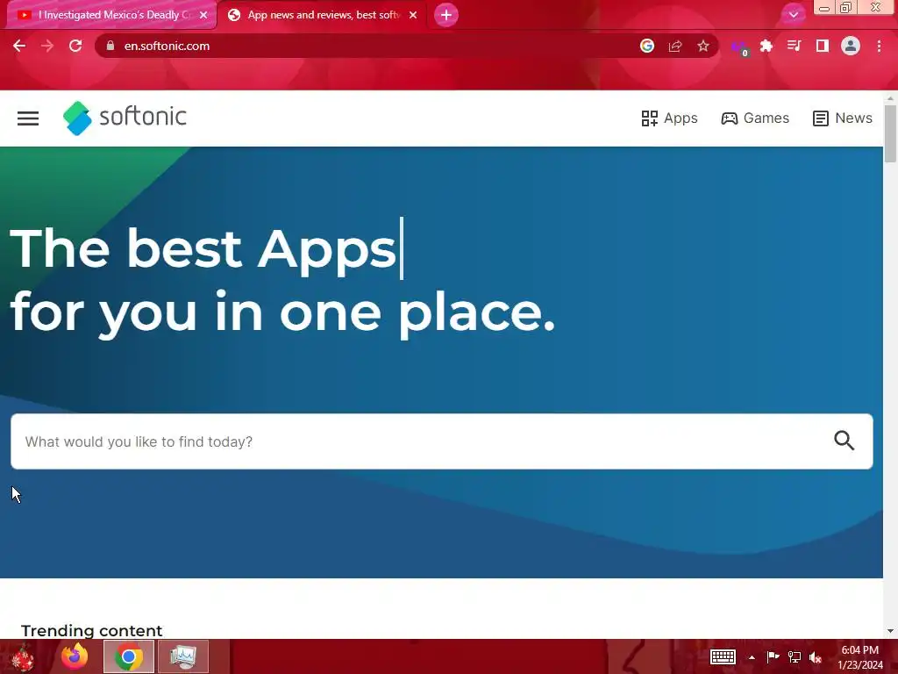
Task: Toggle the browser side panel
Action: [823, 46]
